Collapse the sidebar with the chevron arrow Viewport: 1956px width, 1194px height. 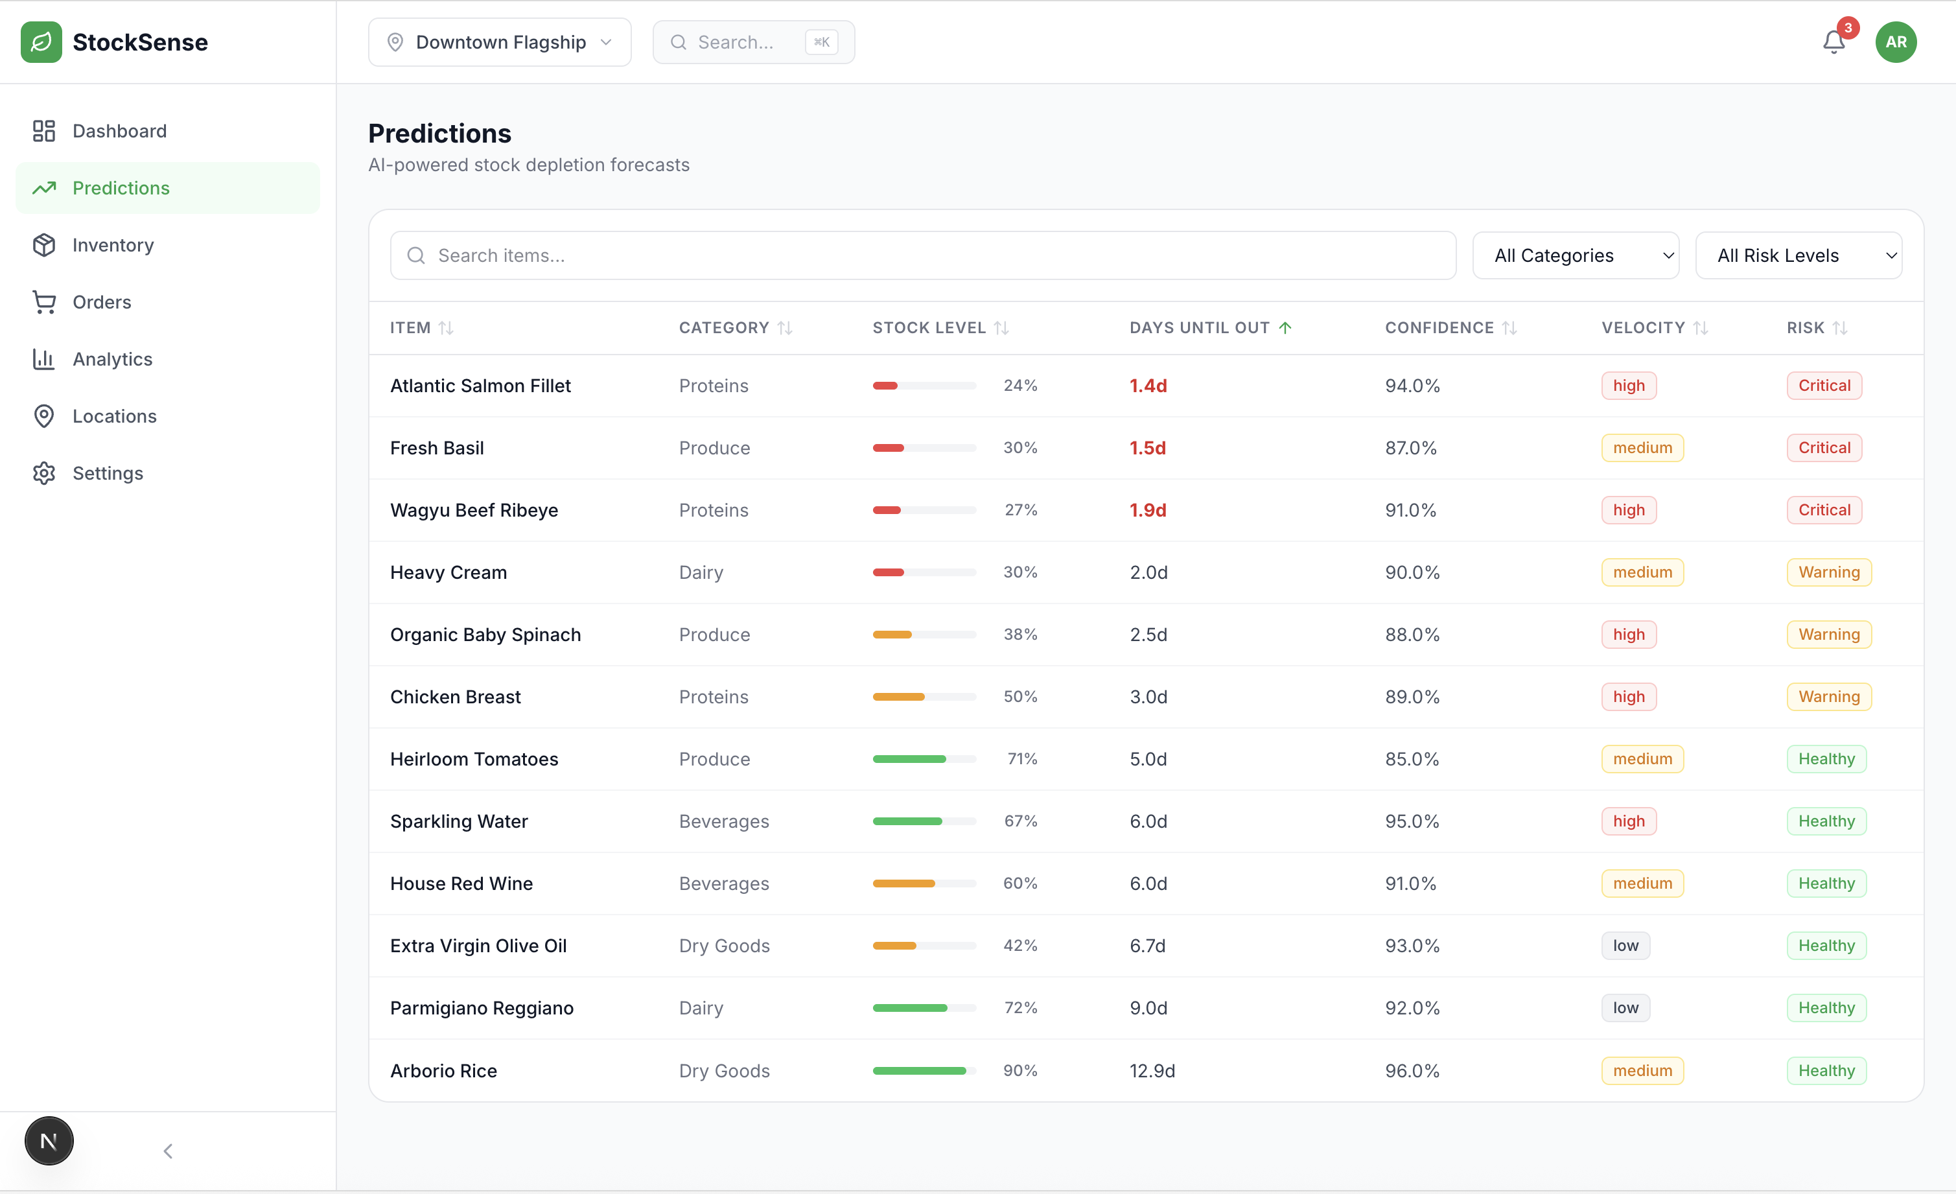click(167, 1151)
